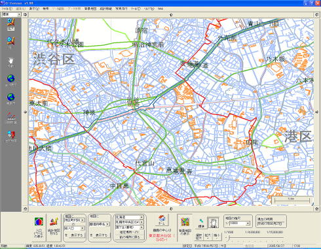Click the 前の場所に戻る button
The width and height of the screenshot is (321, 249).
click(x=130, y=237)
